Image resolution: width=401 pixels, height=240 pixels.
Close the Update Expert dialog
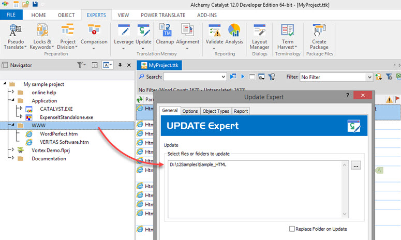pyautogui.click(x=363, y=95)
